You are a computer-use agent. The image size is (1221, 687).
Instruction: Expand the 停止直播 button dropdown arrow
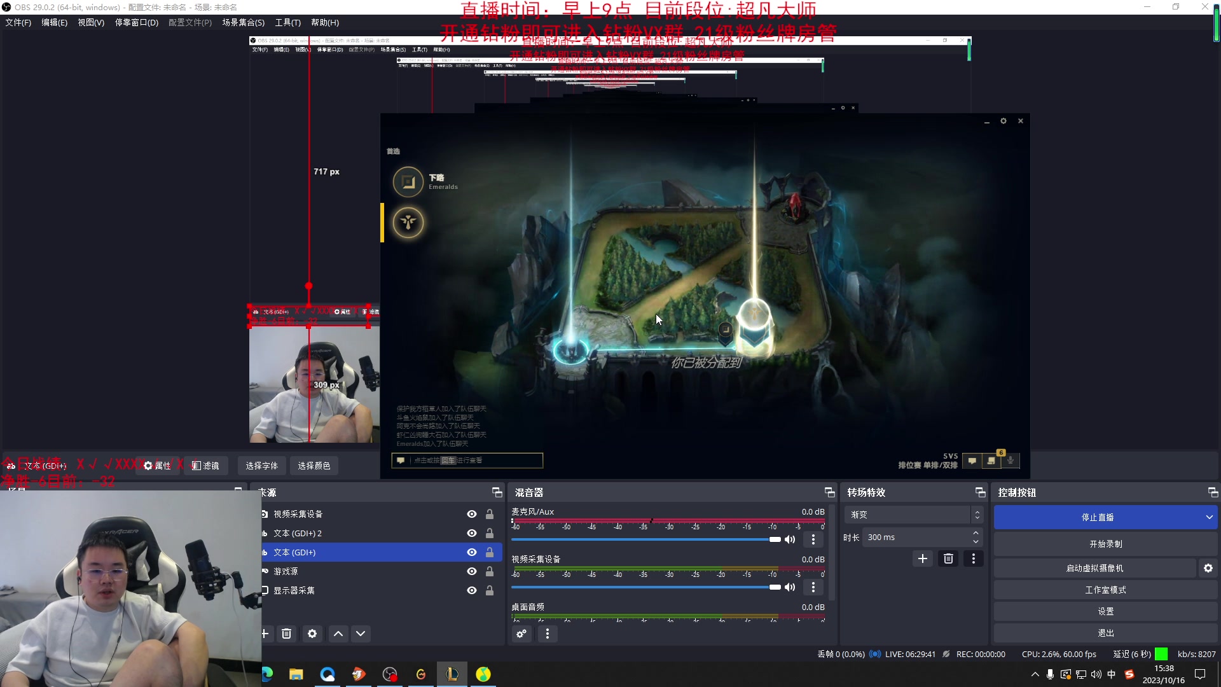tap(1209, 517)
